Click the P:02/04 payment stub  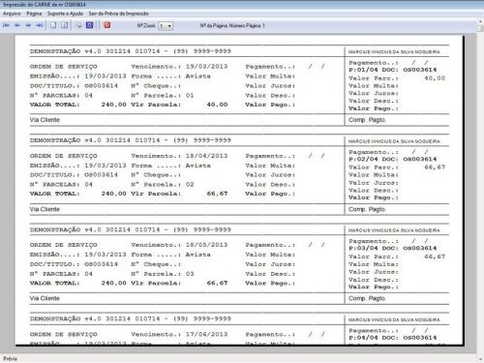point(393,159)
